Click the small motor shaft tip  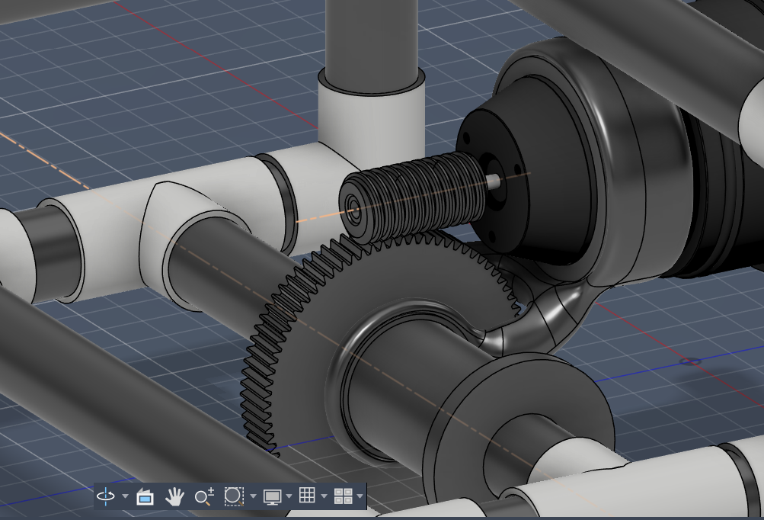pyautogui.click(x=495, y=181)
